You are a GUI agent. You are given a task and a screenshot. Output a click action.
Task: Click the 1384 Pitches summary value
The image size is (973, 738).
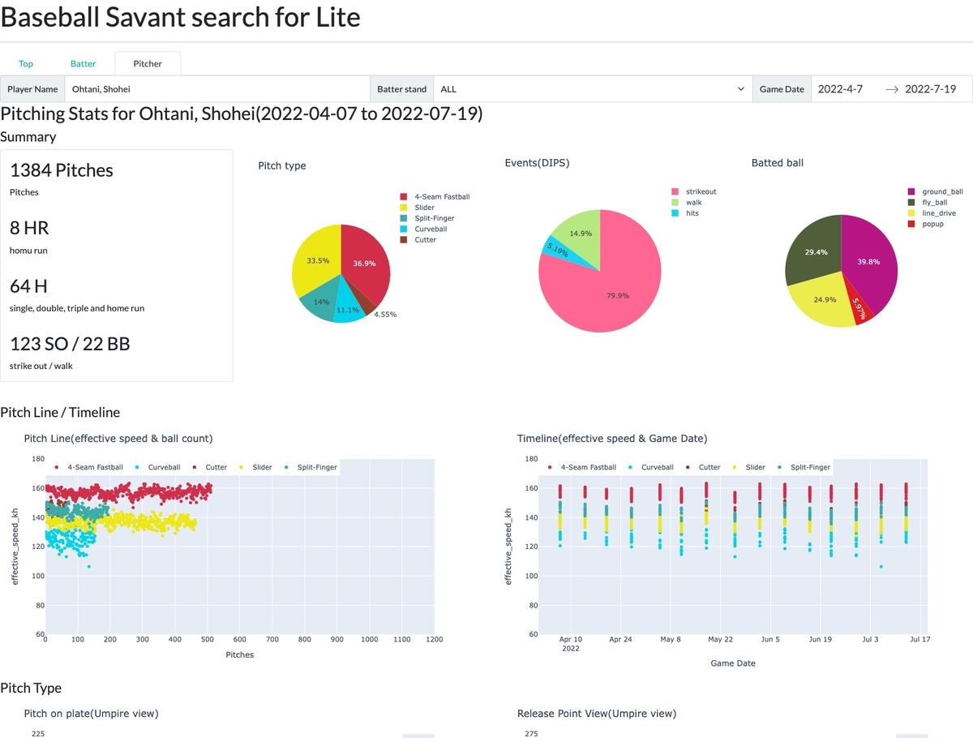click(x=62, y=170)
